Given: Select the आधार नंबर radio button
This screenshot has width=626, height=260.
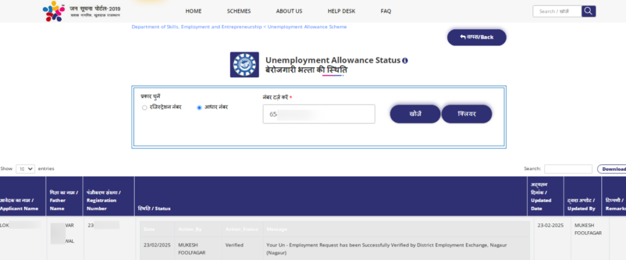Looking at the screenshot, I should point(199,108).
